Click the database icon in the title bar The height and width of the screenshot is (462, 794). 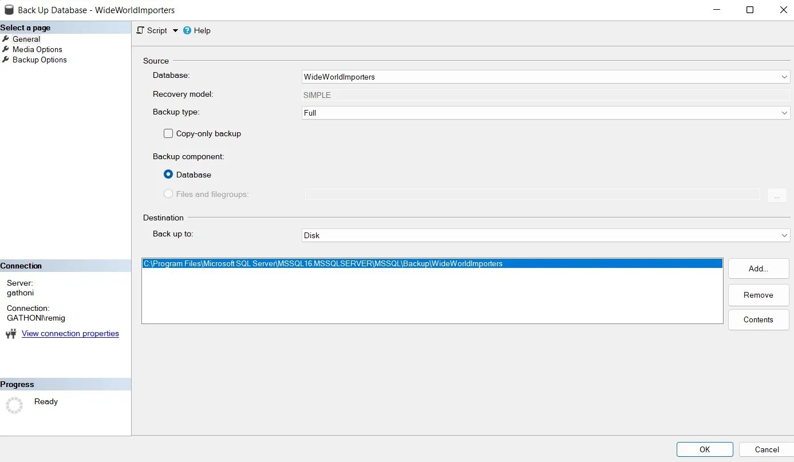pyautogui.click(x=8, y=9)
